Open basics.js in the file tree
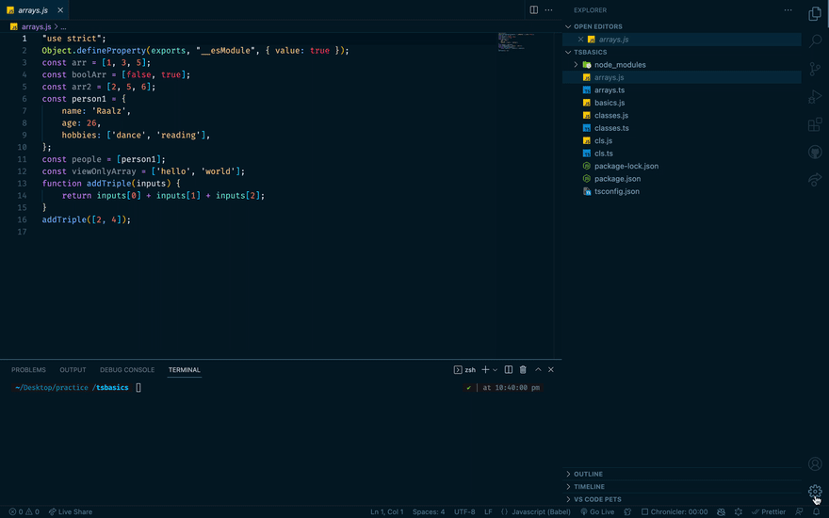 tap(682, 103)
